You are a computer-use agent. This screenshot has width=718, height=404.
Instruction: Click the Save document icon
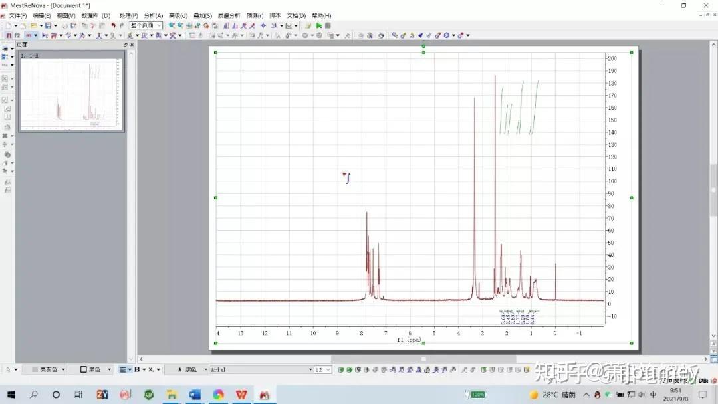[48, 25]
